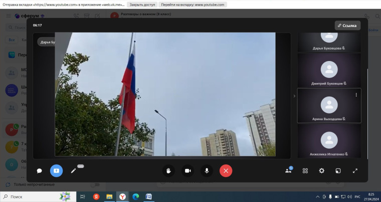The image size is (381, 202).
Task: End the call with red button
Action: (226, 171)
